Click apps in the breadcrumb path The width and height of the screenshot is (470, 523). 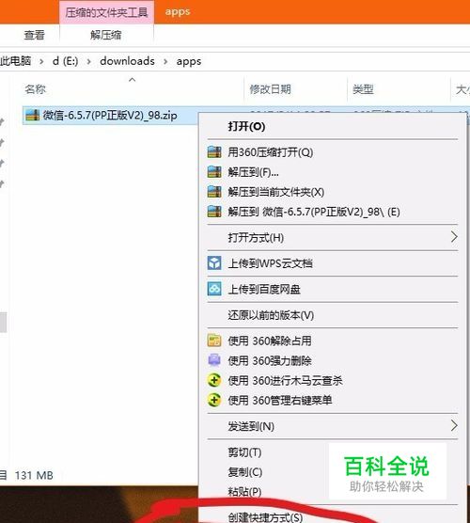pyautogui.click(x=189, y=62)
